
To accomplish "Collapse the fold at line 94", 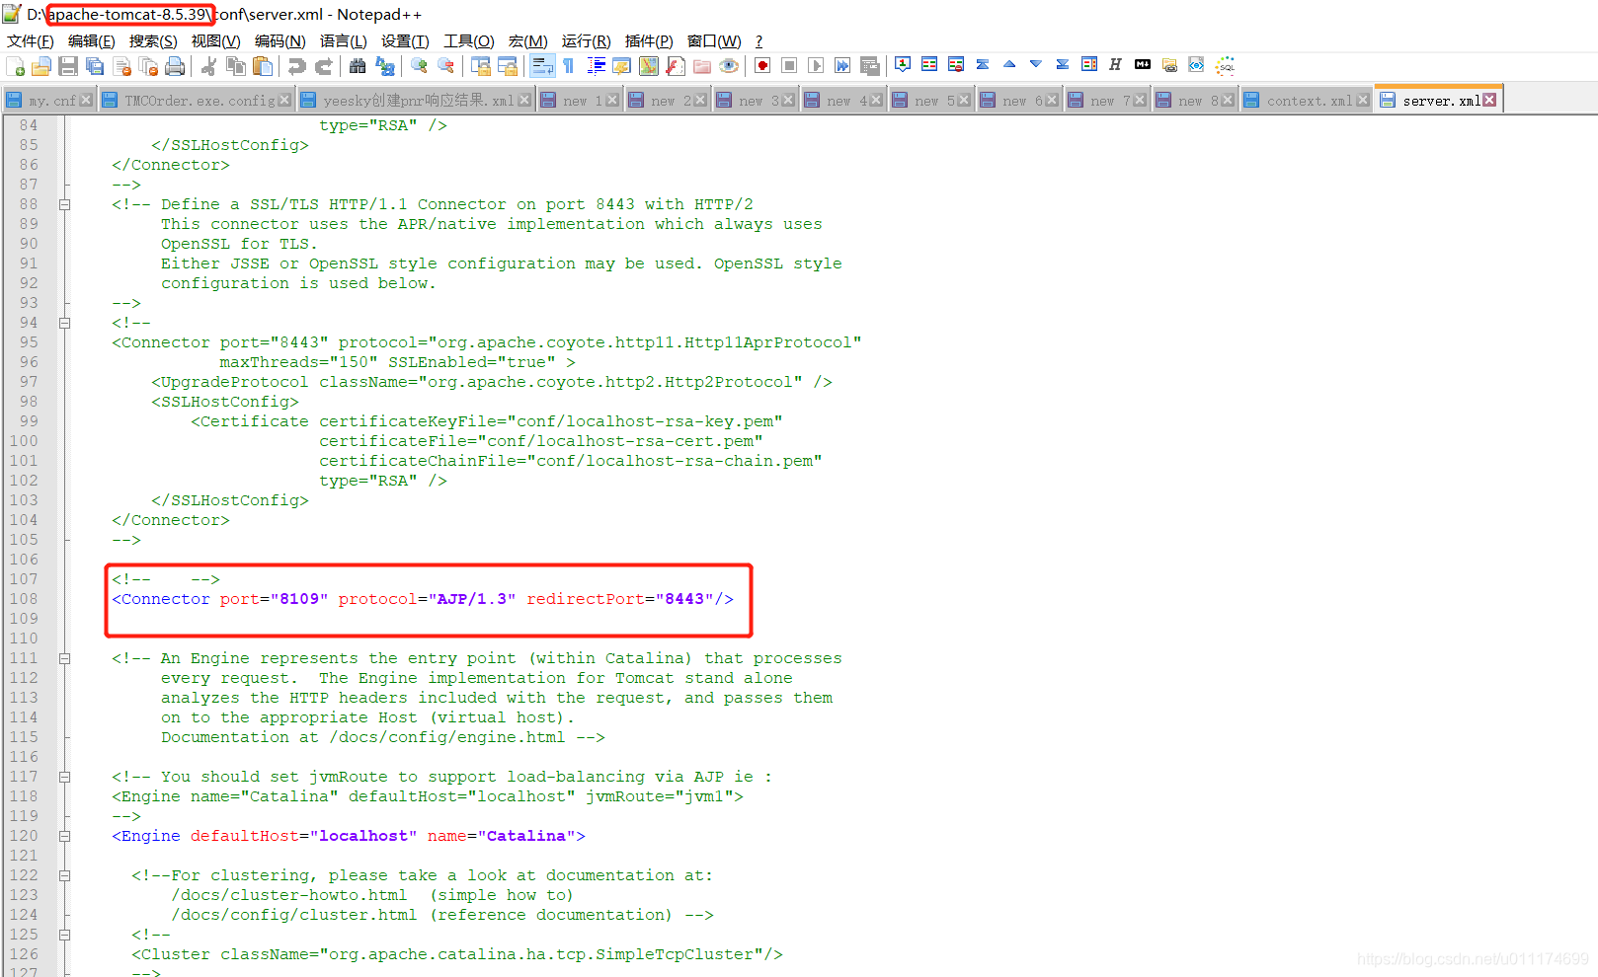I will tap(64, 323).
